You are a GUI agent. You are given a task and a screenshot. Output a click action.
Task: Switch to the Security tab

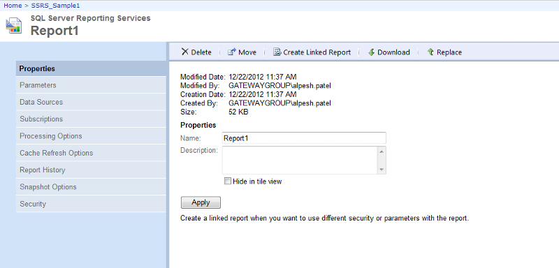(91, 204)
